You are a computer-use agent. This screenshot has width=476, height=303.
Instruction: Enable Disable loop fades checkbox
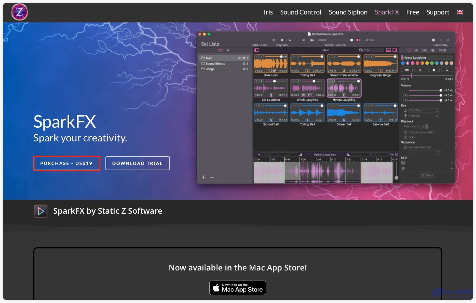405,132
